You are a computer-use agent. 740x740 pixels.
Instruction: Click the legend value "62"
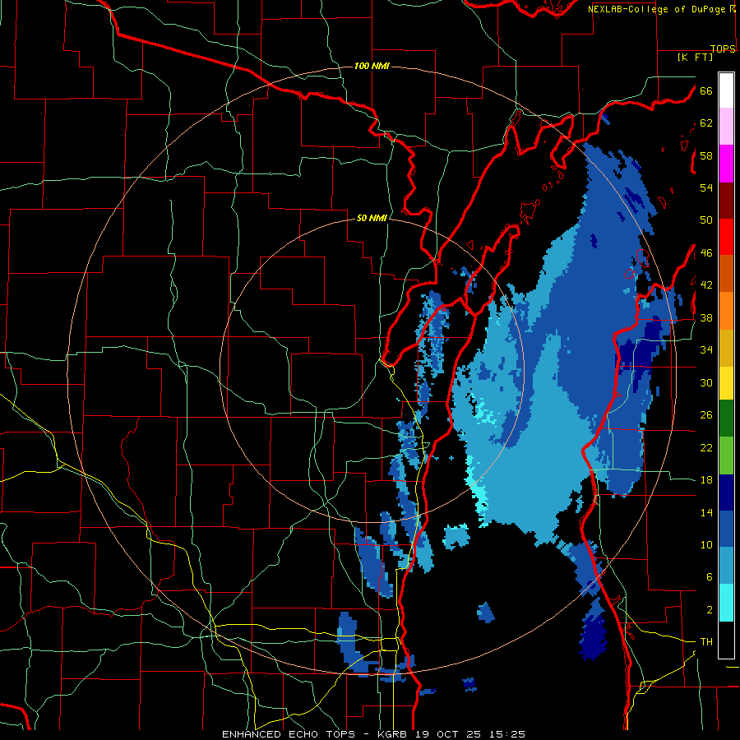point(706,123)
